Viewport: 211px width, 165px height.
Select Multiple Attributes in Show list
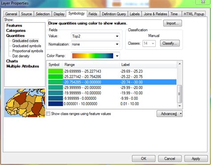pyautogui.click(x=23, y=66)
